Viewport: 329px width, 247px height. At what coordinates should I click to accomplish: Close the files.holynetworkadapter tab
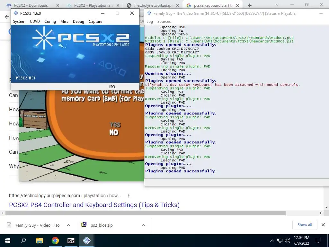[x=178, y=5]
